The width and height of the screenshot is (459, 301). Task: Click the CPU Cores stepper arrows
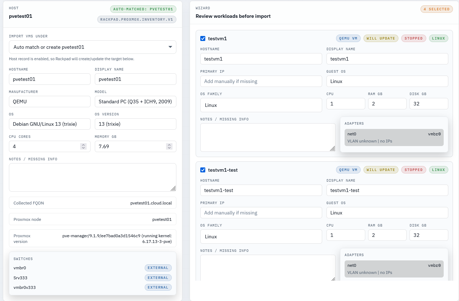pos(83,146)
